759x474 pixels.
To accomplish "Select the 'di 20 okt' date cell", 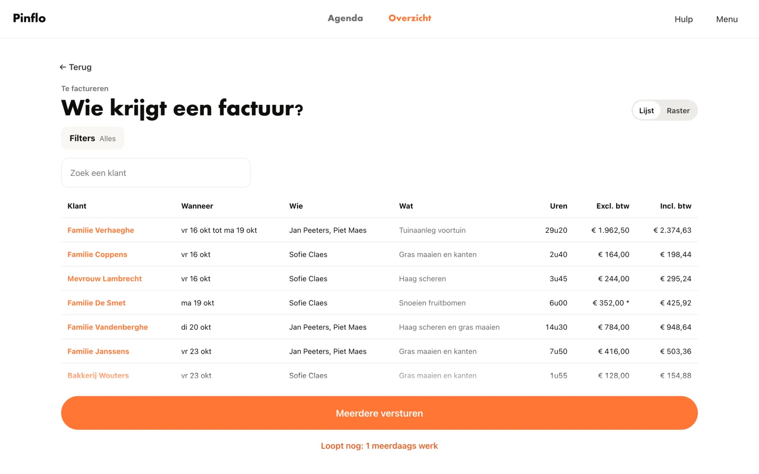I will click(x=196, y=327).
